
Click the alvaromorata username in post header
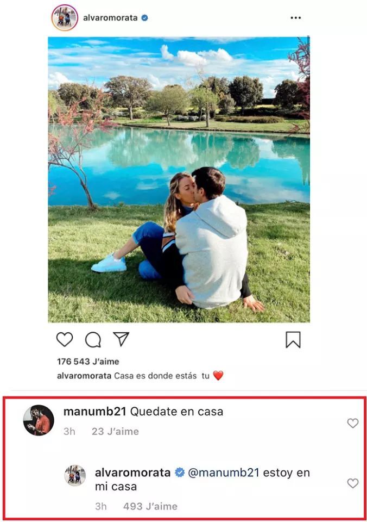coord(110,18)
